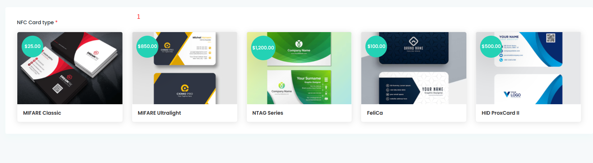The image size is (593, 163).
Task: Click the $500.00 price badge
Action: (x=491, y=46)
